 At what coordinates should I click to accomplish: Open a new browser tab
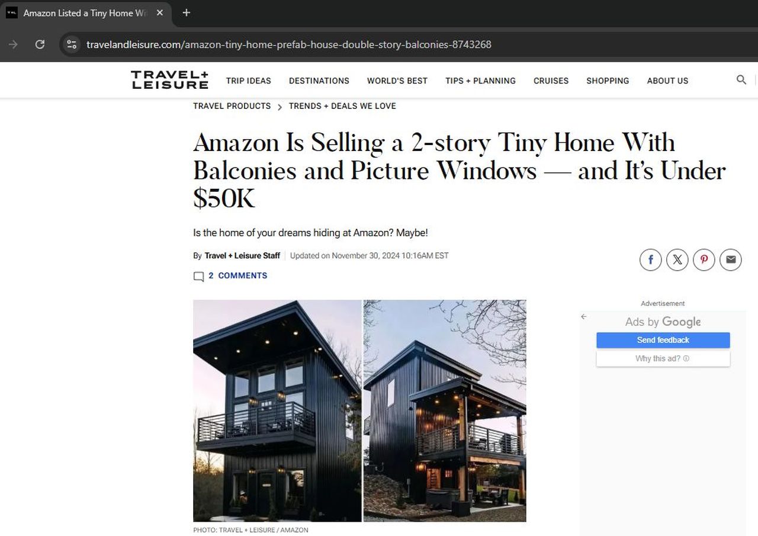tap(186, 12)
